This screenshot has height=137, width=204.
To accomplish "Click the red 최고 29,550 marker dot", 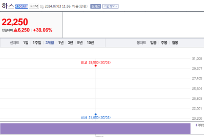I will [96, 66].
